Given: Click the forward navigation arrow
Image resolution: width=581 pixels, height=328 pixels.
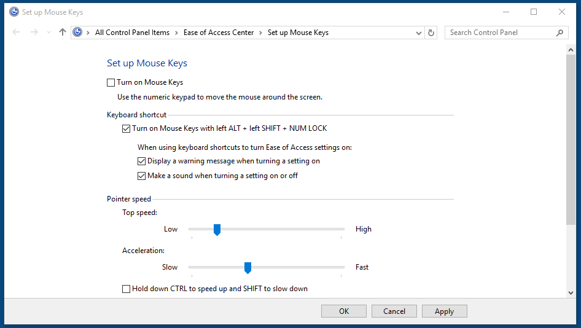Looking at the screenshot, I should pos(34,33).
